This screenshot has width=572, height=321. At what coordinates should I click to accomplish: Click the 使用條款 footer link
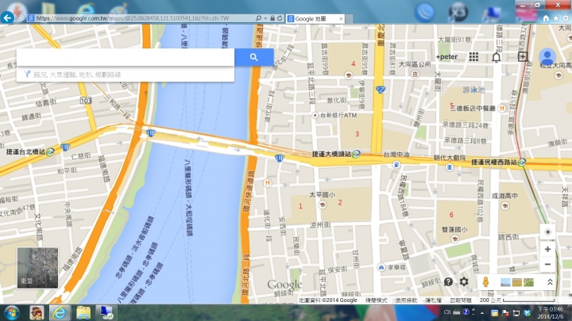pyautogui.click(x=407, y=300)
